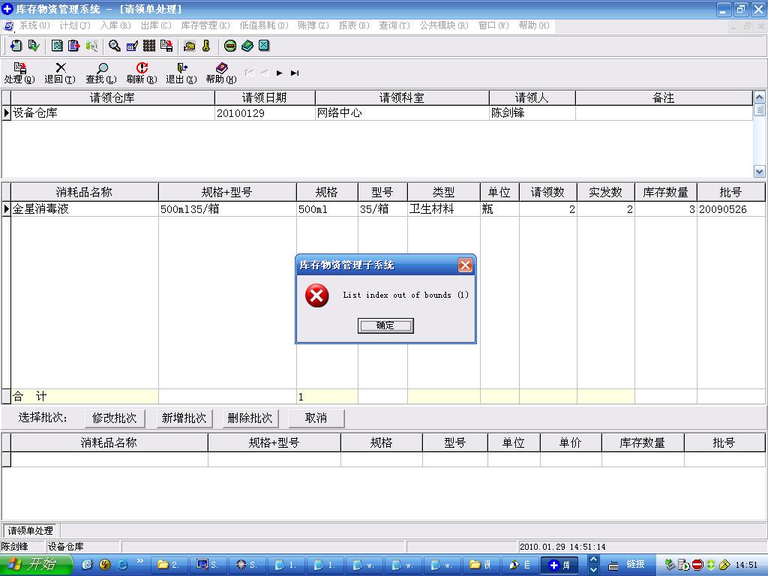Click the yellow key toolbar icon
768x576 pixels.
pos(206,46)
